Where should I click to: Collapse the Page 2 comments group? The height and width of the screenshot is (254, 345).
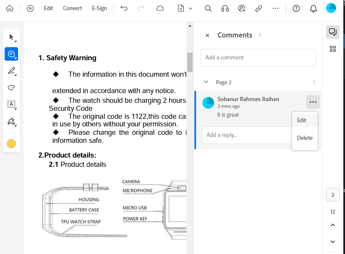point(206,82)
